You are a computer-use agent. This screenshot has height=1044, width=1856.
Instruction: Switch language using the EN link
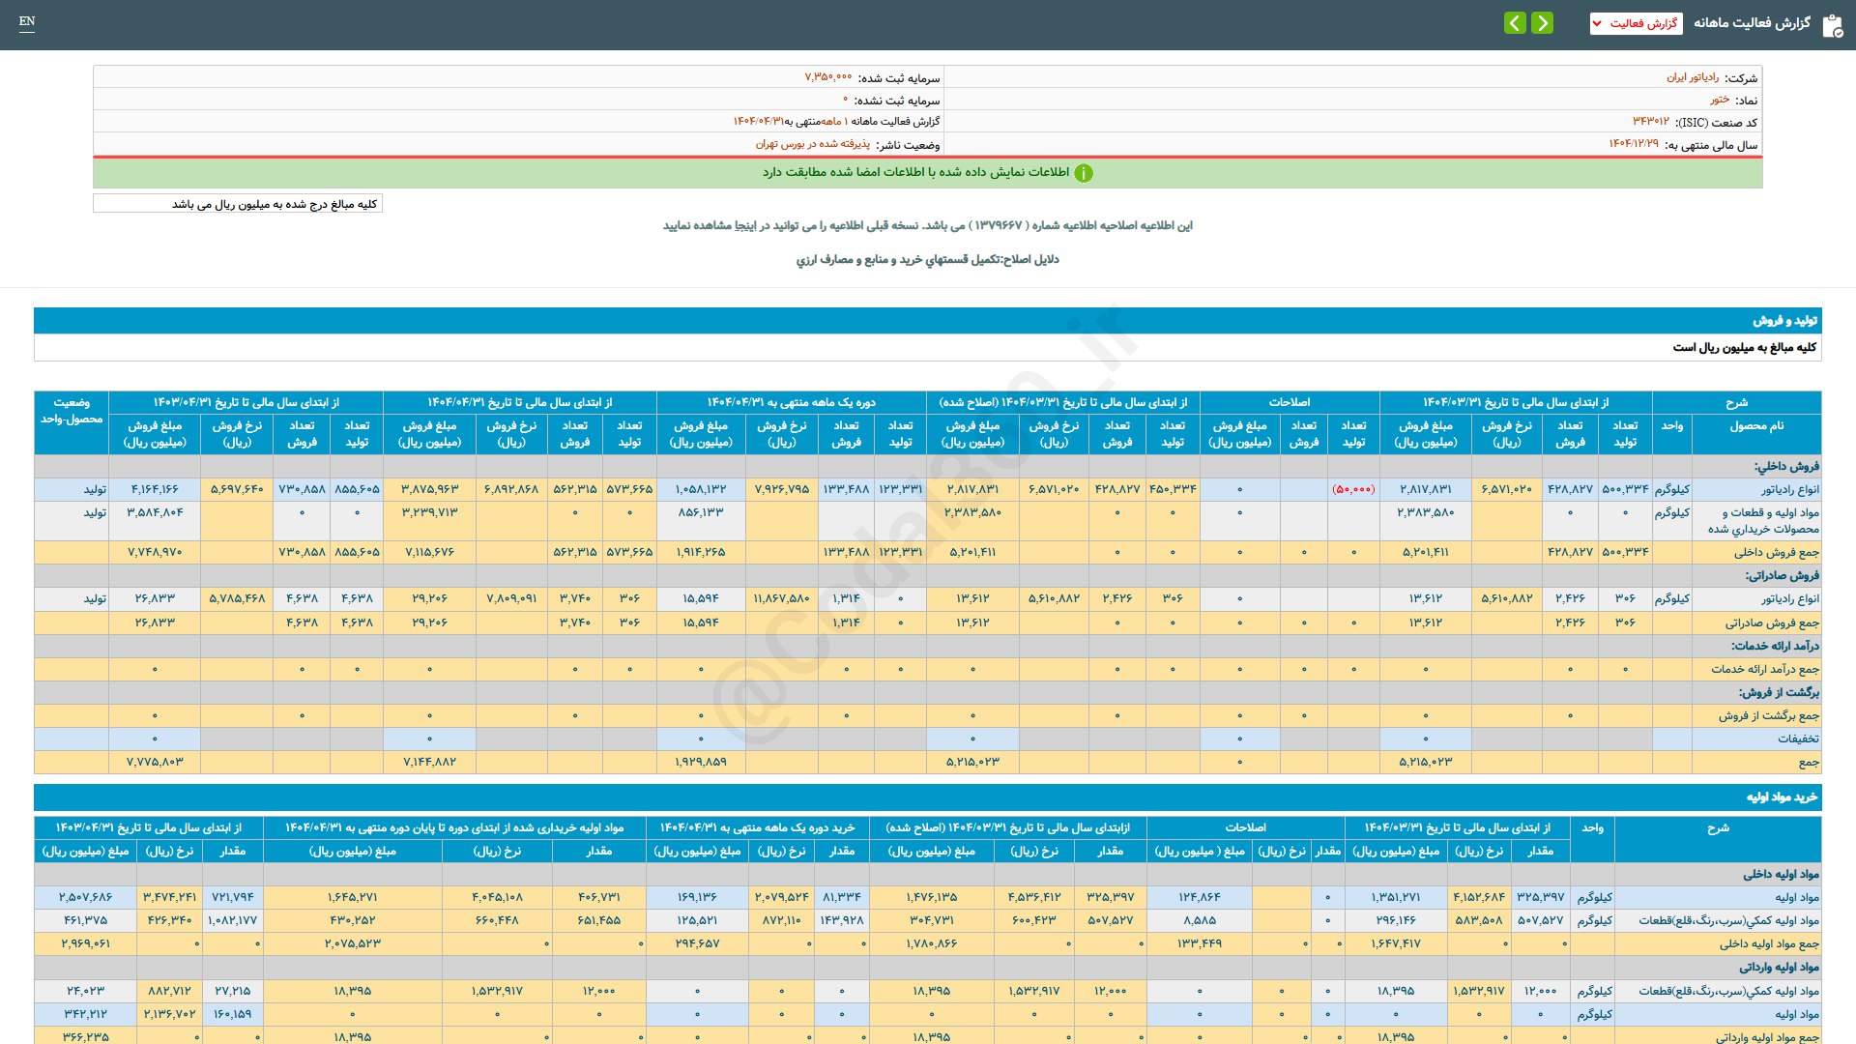pos(27,21)
